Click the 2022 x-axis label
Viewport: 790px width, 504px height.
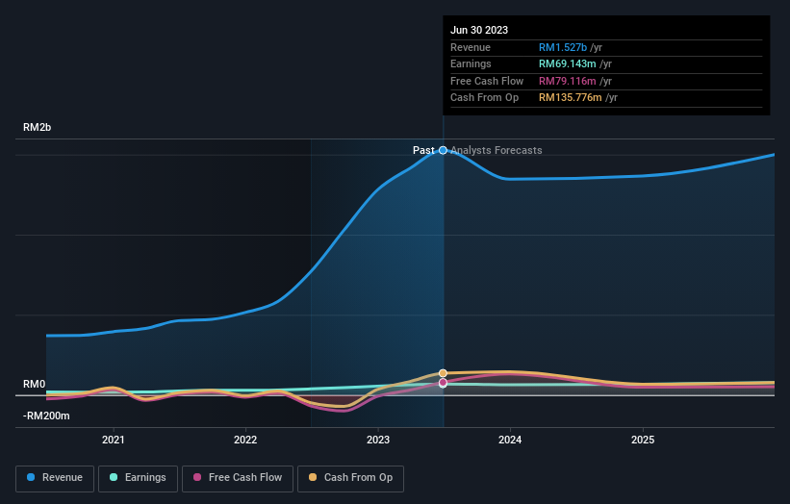point(245,441)
